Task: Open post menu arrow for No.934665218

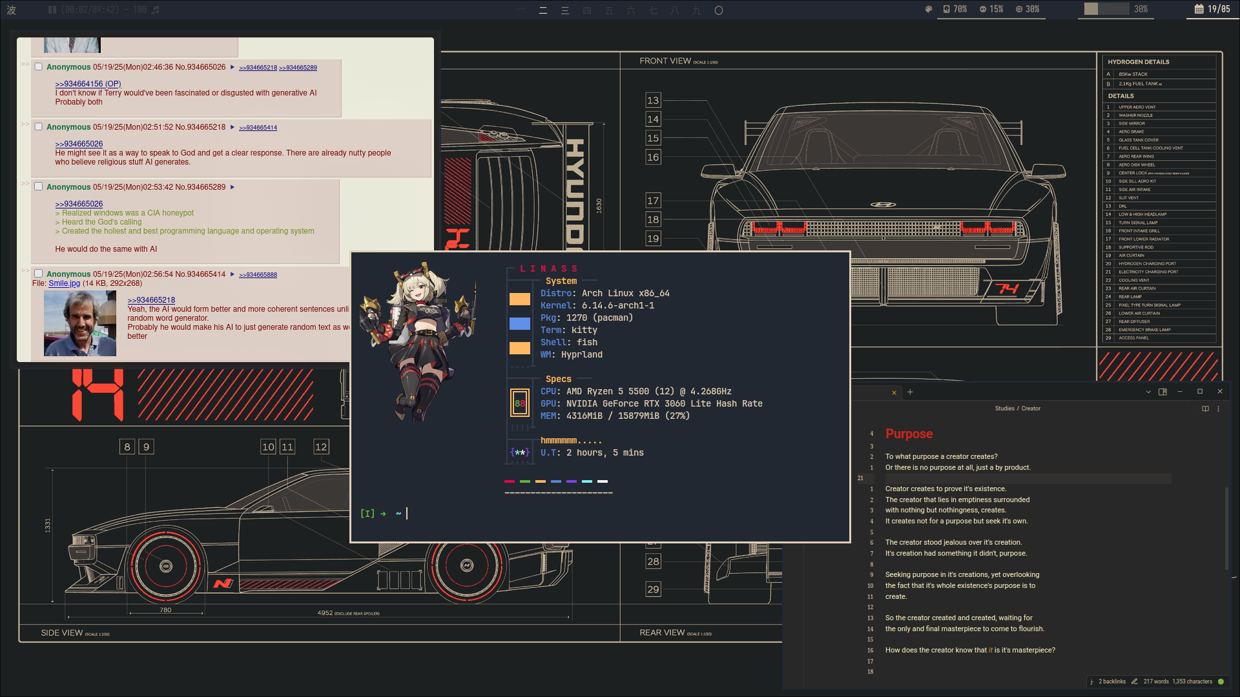Action: tap(232, 127)
